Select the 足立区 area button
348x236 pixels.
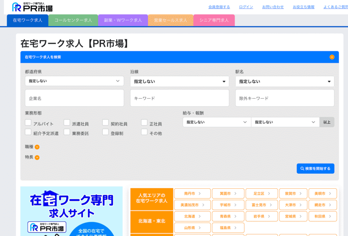[262, 194]
